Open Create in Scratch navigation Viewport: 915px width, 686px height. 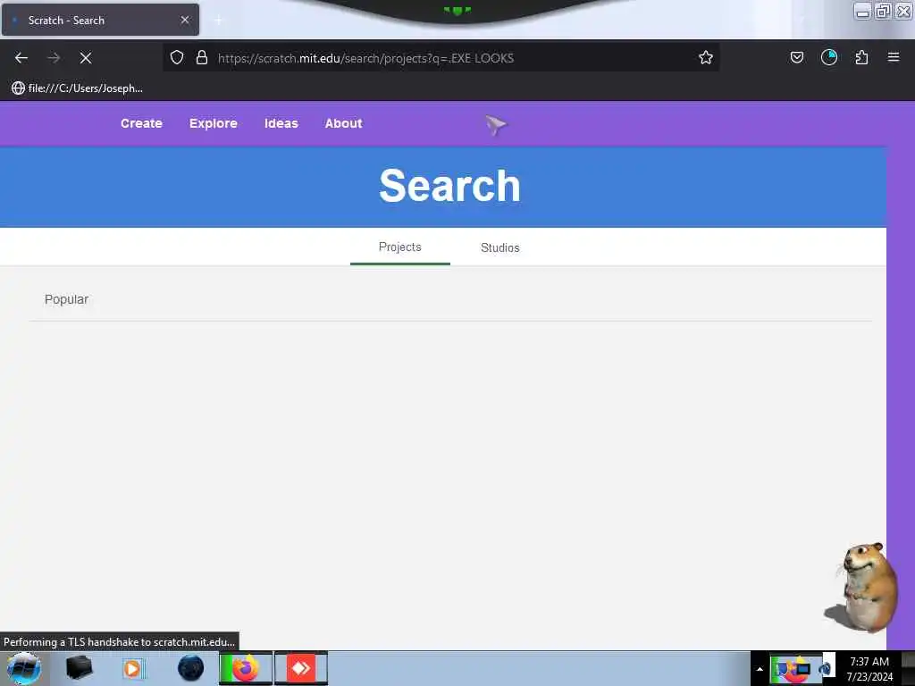[x=141, y=123]
